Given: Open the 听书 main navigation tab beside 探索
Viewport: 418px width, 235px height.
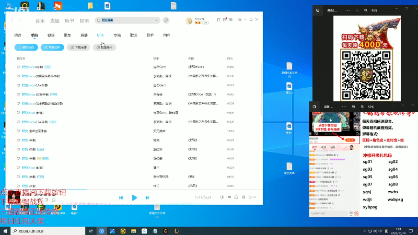Looking at the screenshot, I should coord(69,20).
